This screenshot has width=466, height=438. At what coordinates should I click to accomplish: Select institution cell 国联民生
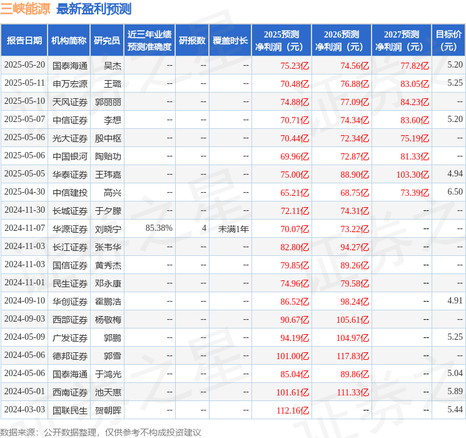70,410
